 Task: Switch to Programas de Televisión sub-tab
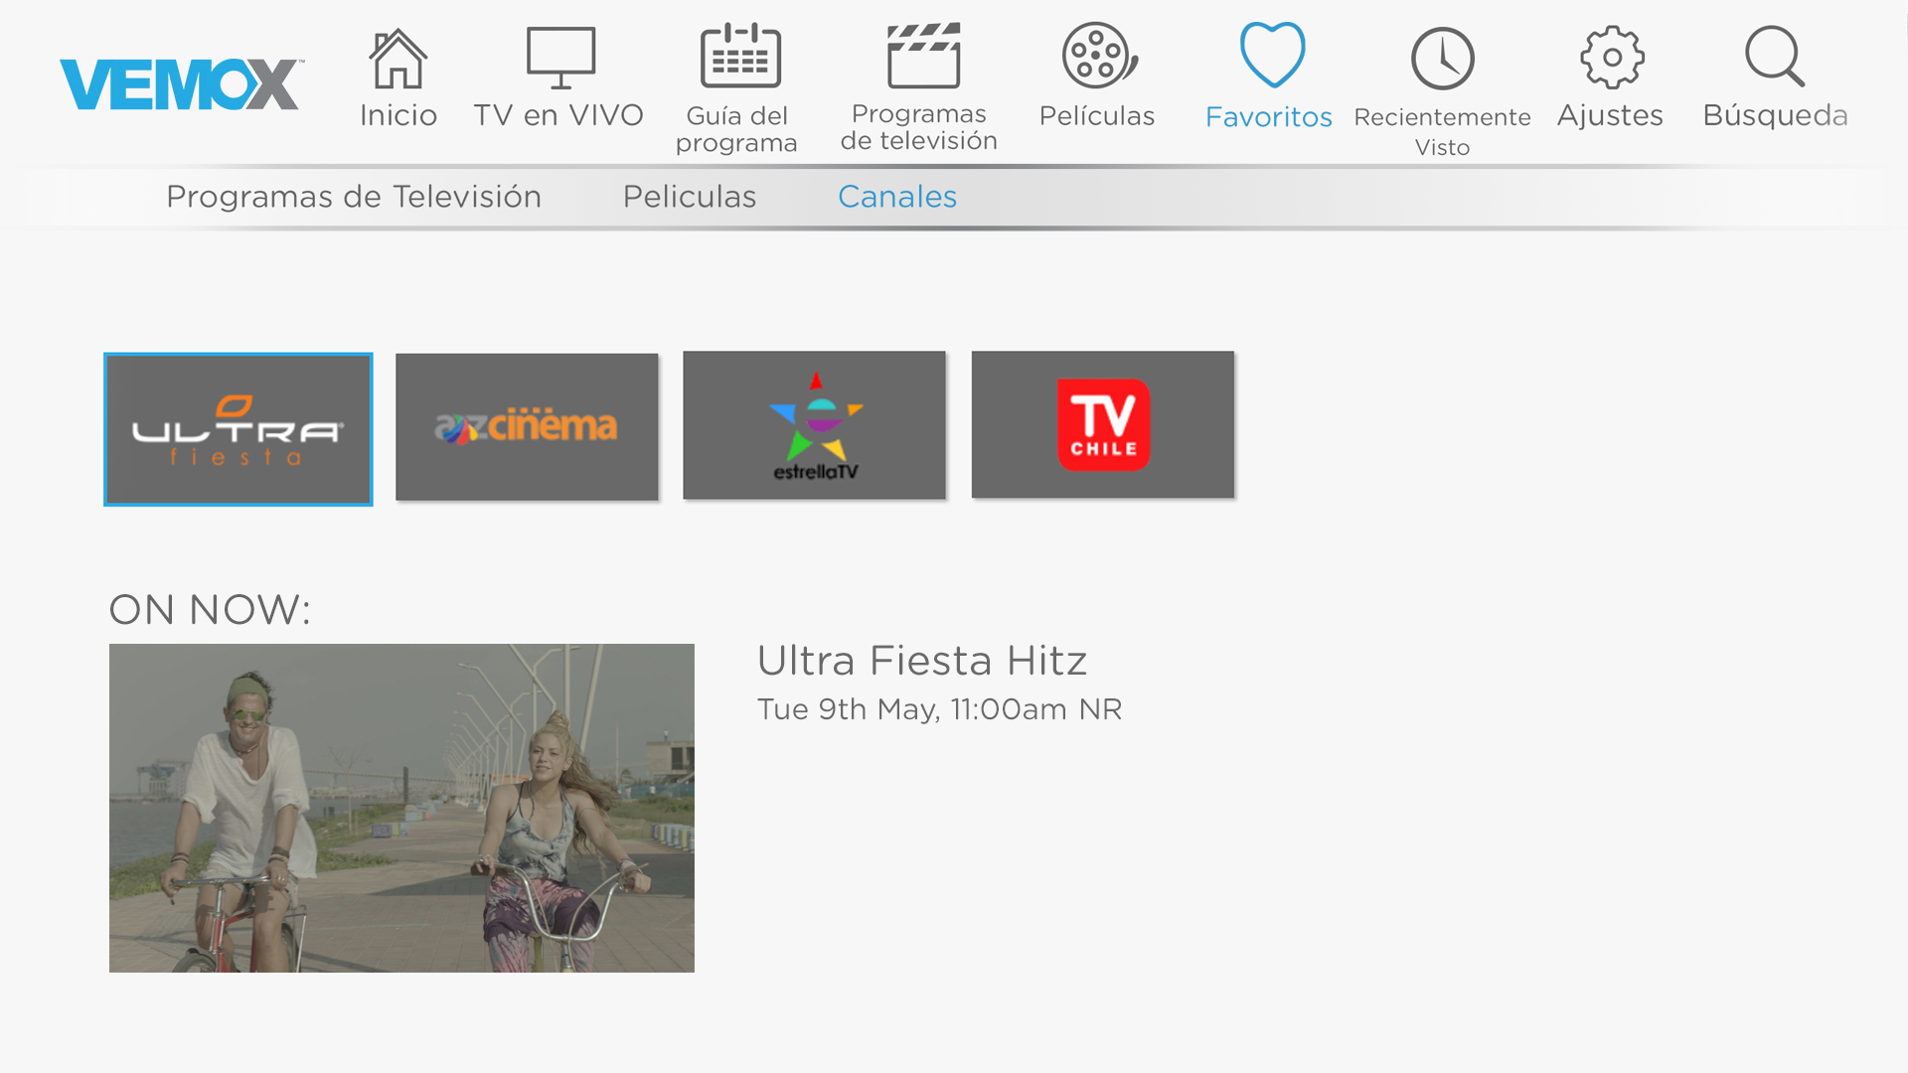(x=354, y=197)
